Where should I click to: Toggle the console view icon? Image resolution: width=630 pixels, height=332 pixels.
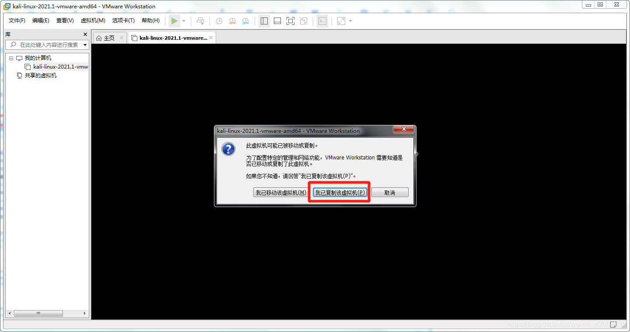pyautogui.click(x=322, y=21)
